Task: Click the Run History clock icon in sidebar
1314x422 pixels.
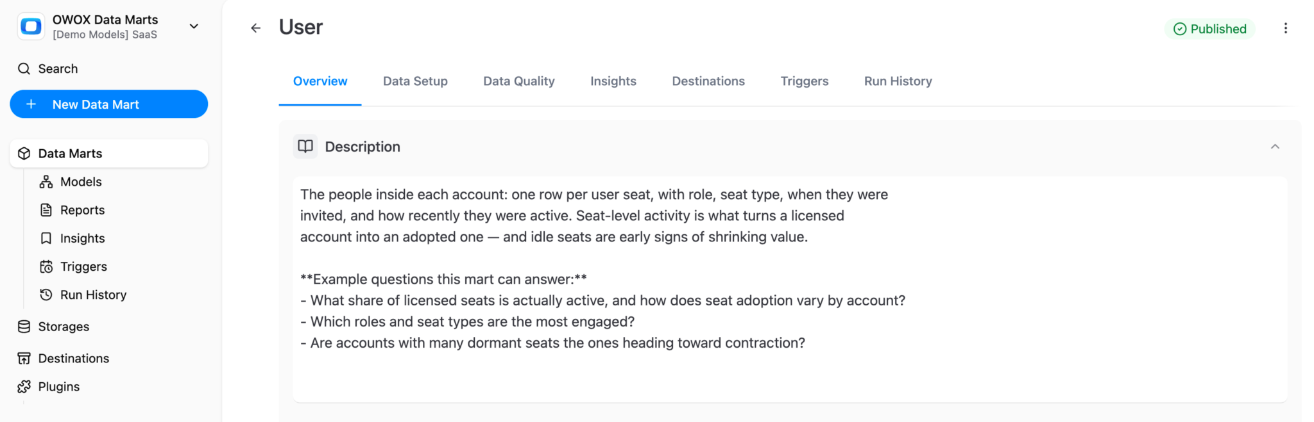Action: pos(46,295)
